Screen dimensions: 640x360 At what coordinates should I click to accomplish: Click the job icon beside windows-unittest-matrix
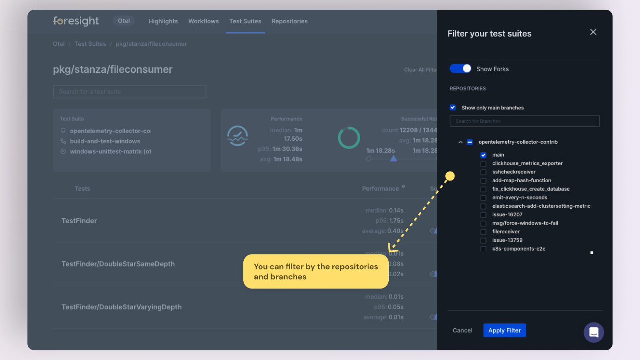pos(63,151)
